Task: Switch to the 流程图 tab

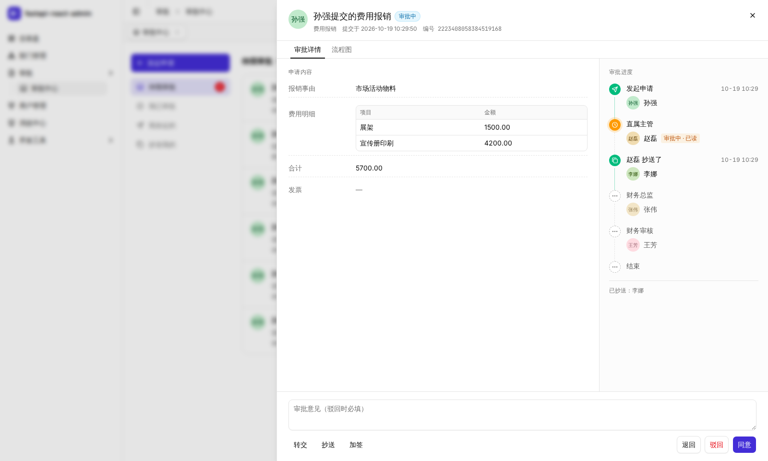Action: [x=342, y=49]
